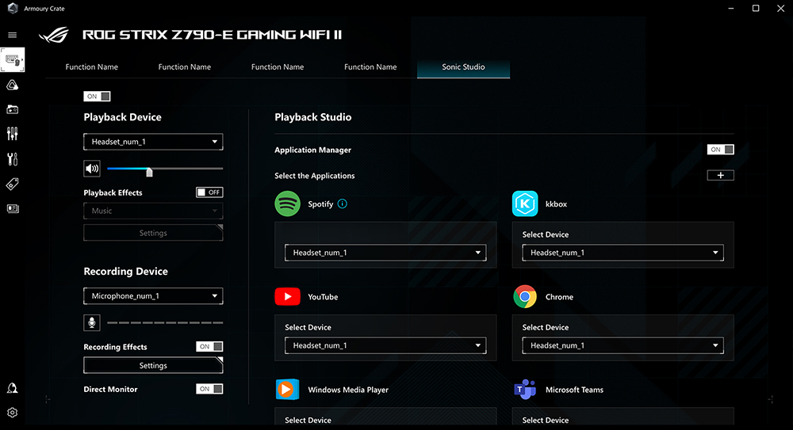Click the playback volume slider handle
This screenshot has height=430, width=793.
pos(149,173)
